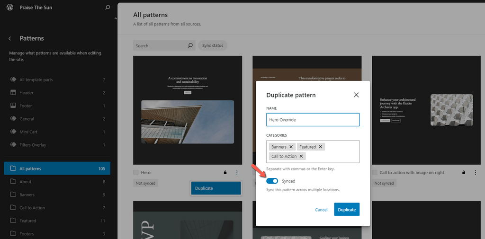Close the Duplicate pattern dialog
485x239 pixels.
(356, 95)
